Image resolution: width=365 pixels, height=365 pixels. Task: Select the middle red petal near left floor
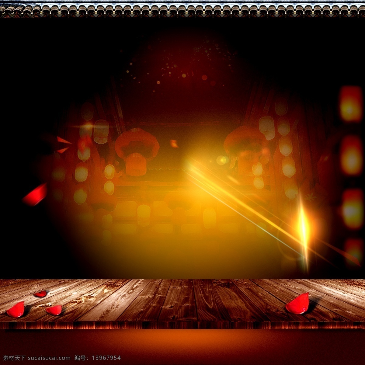[54, 310]
